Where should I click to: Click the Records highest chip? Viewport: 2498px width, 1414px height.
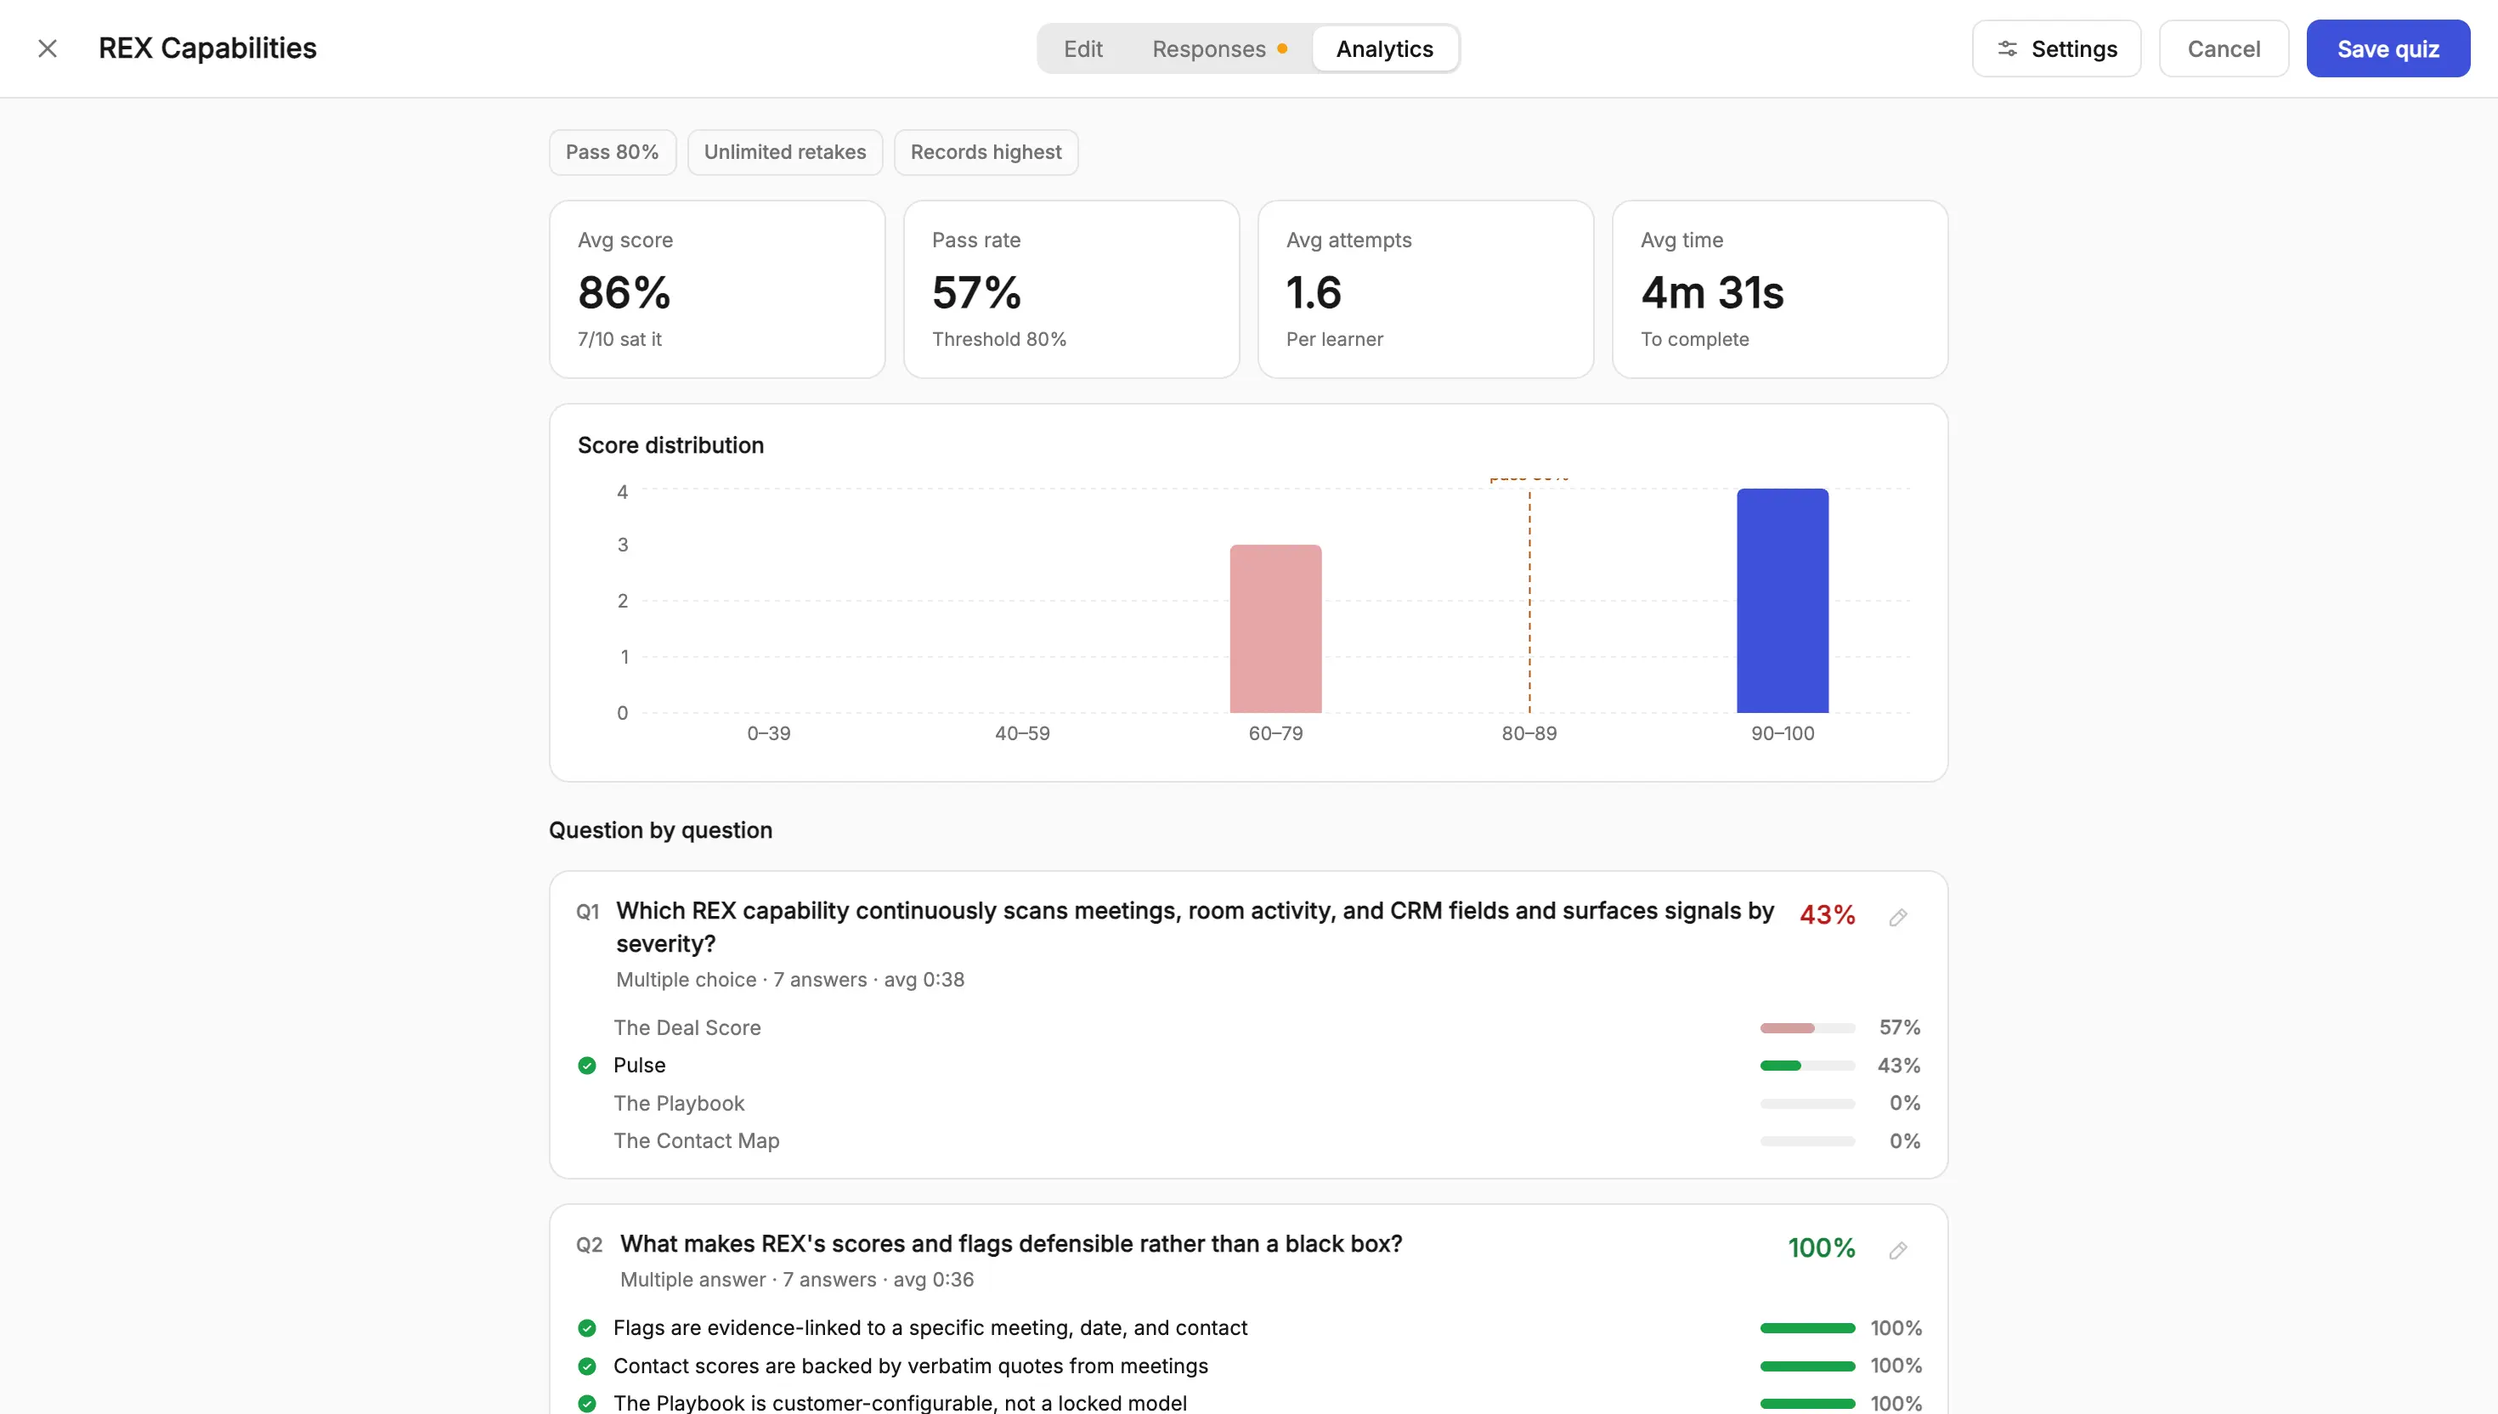pyautogui.click(x=986, y=152)
